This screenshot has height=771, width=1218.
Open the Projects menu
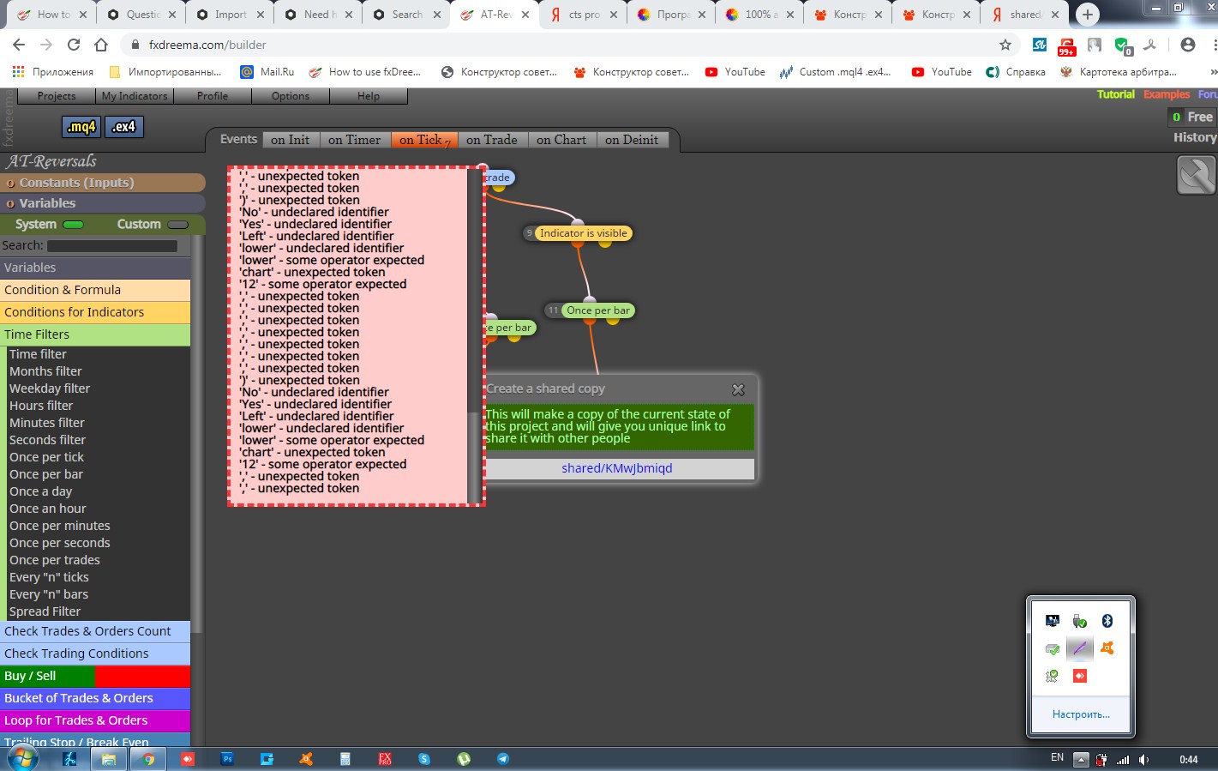point(57,96)
